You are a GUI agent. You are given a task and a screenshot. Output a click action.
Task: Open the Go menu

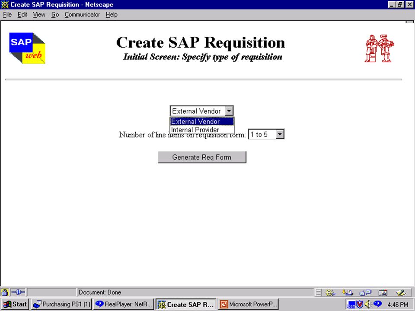(55, 15)
